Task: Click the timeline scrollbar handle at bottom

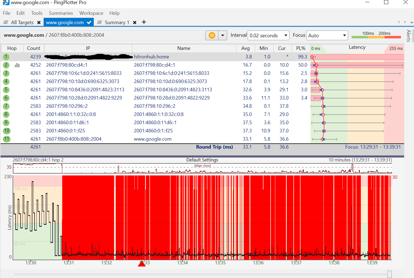Action: [x=390, y=274]
